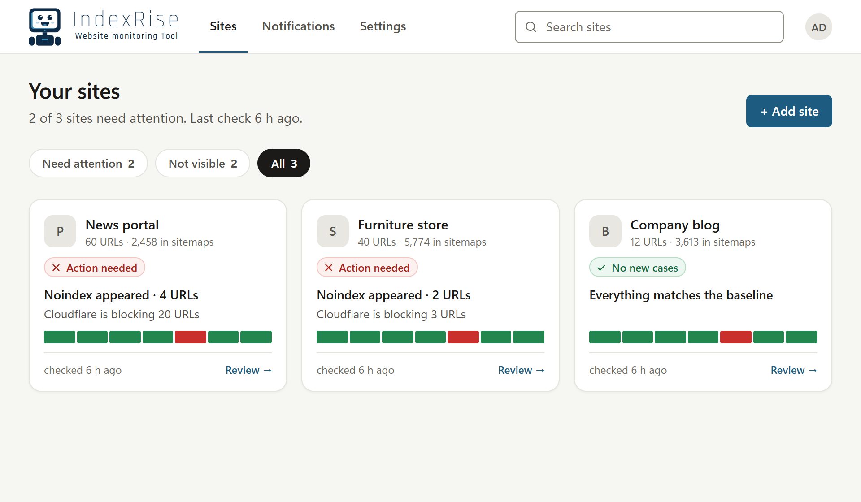Click '40 URLs · 5,774 in sitemaps'
Screen dimensions: 861x502
coord(422,242)
